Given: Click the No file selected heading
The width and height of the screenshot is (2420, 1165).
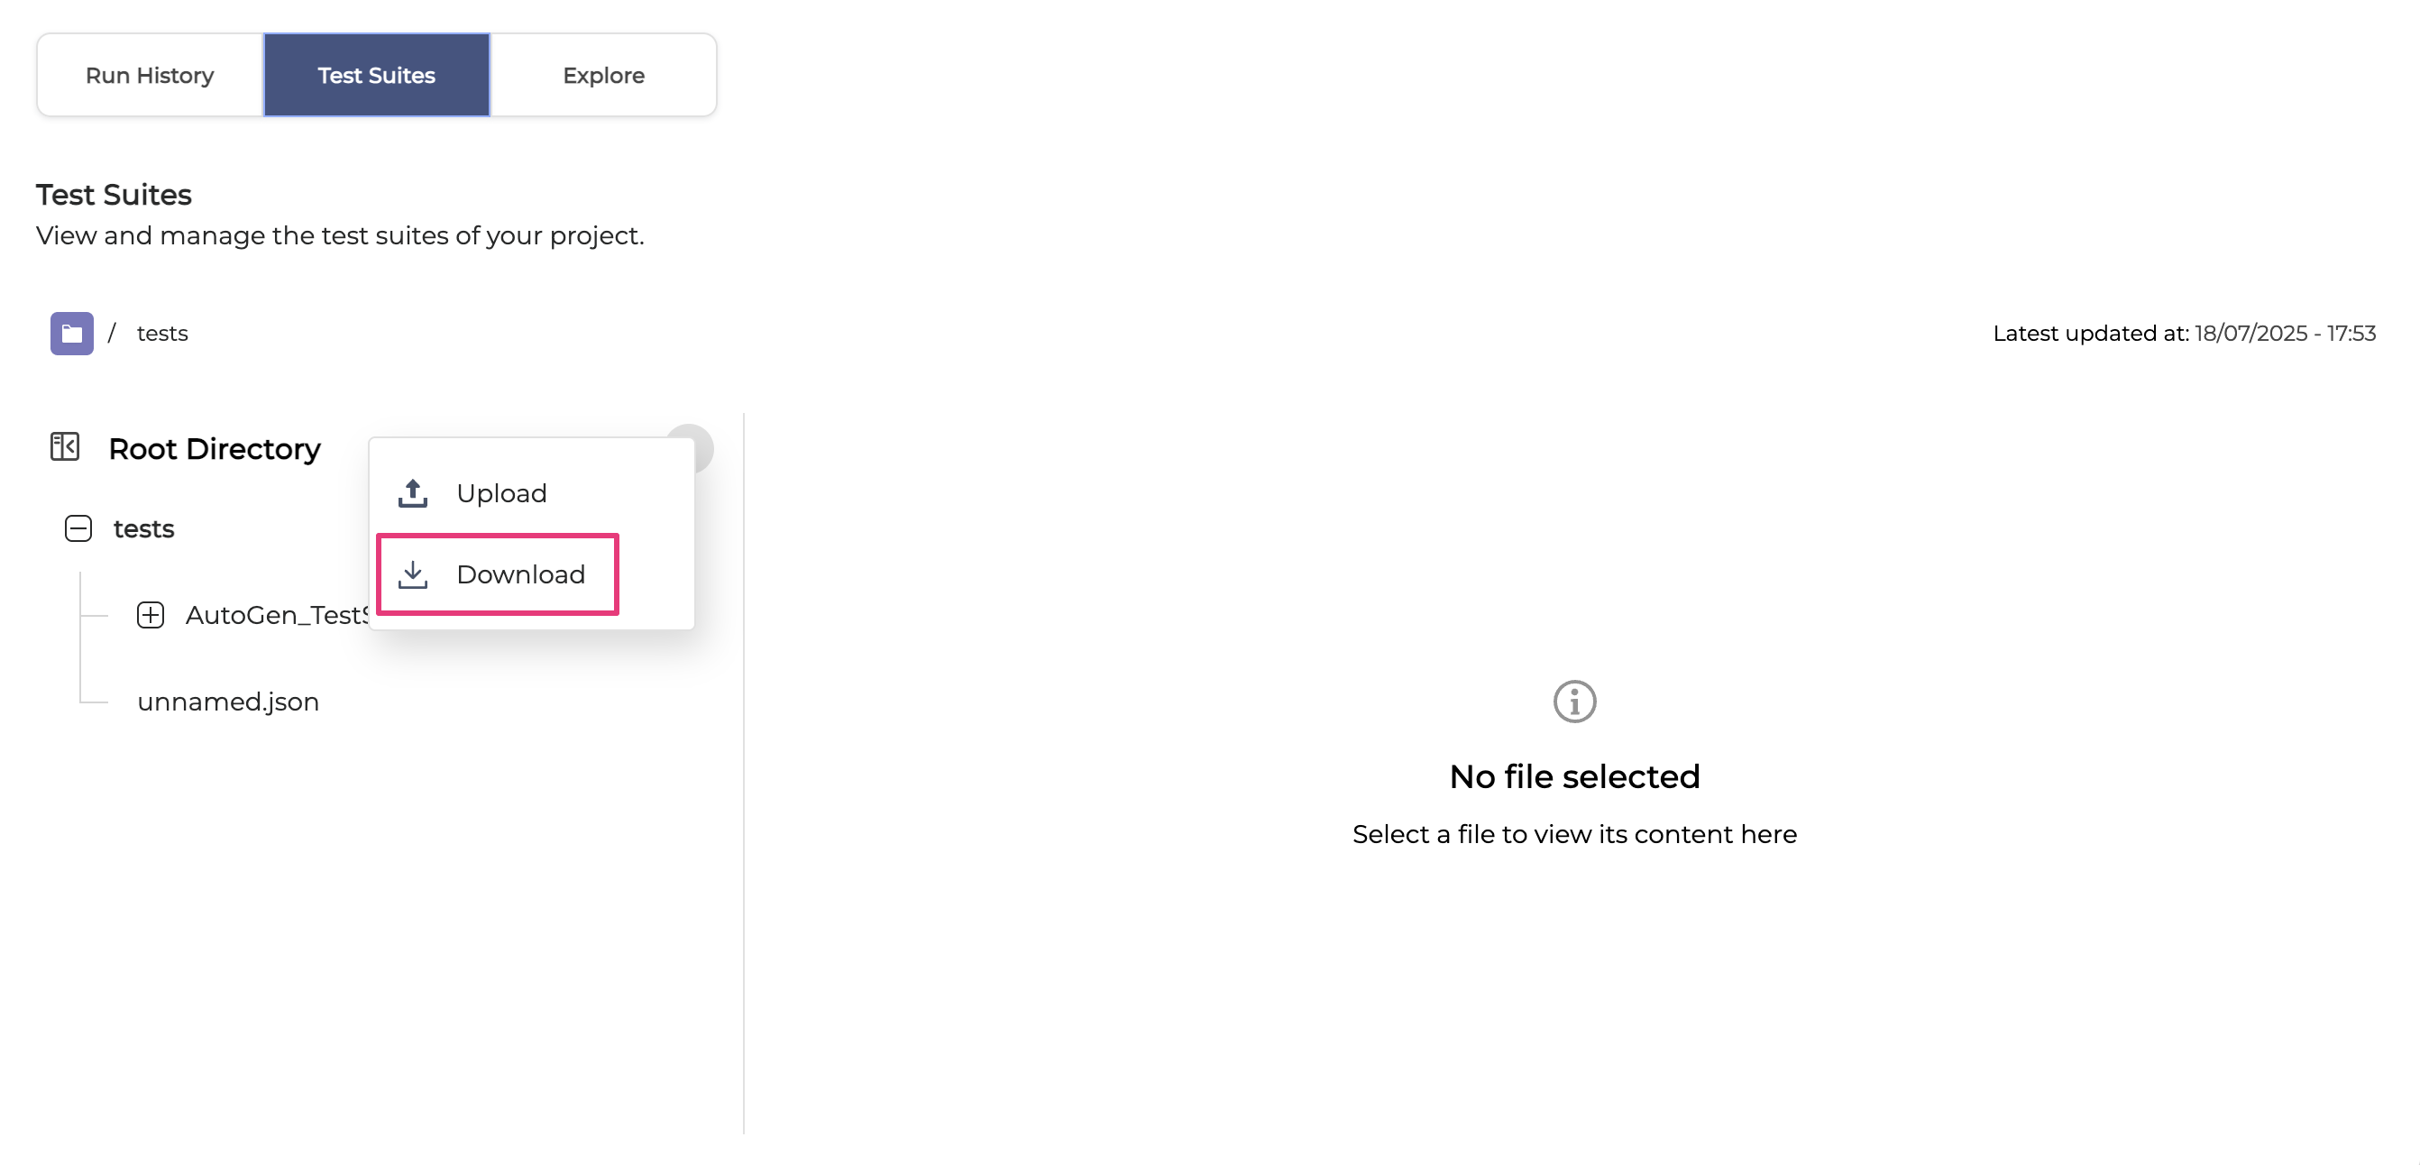Looking at the screenshot, I should (x=1574, y=777).
